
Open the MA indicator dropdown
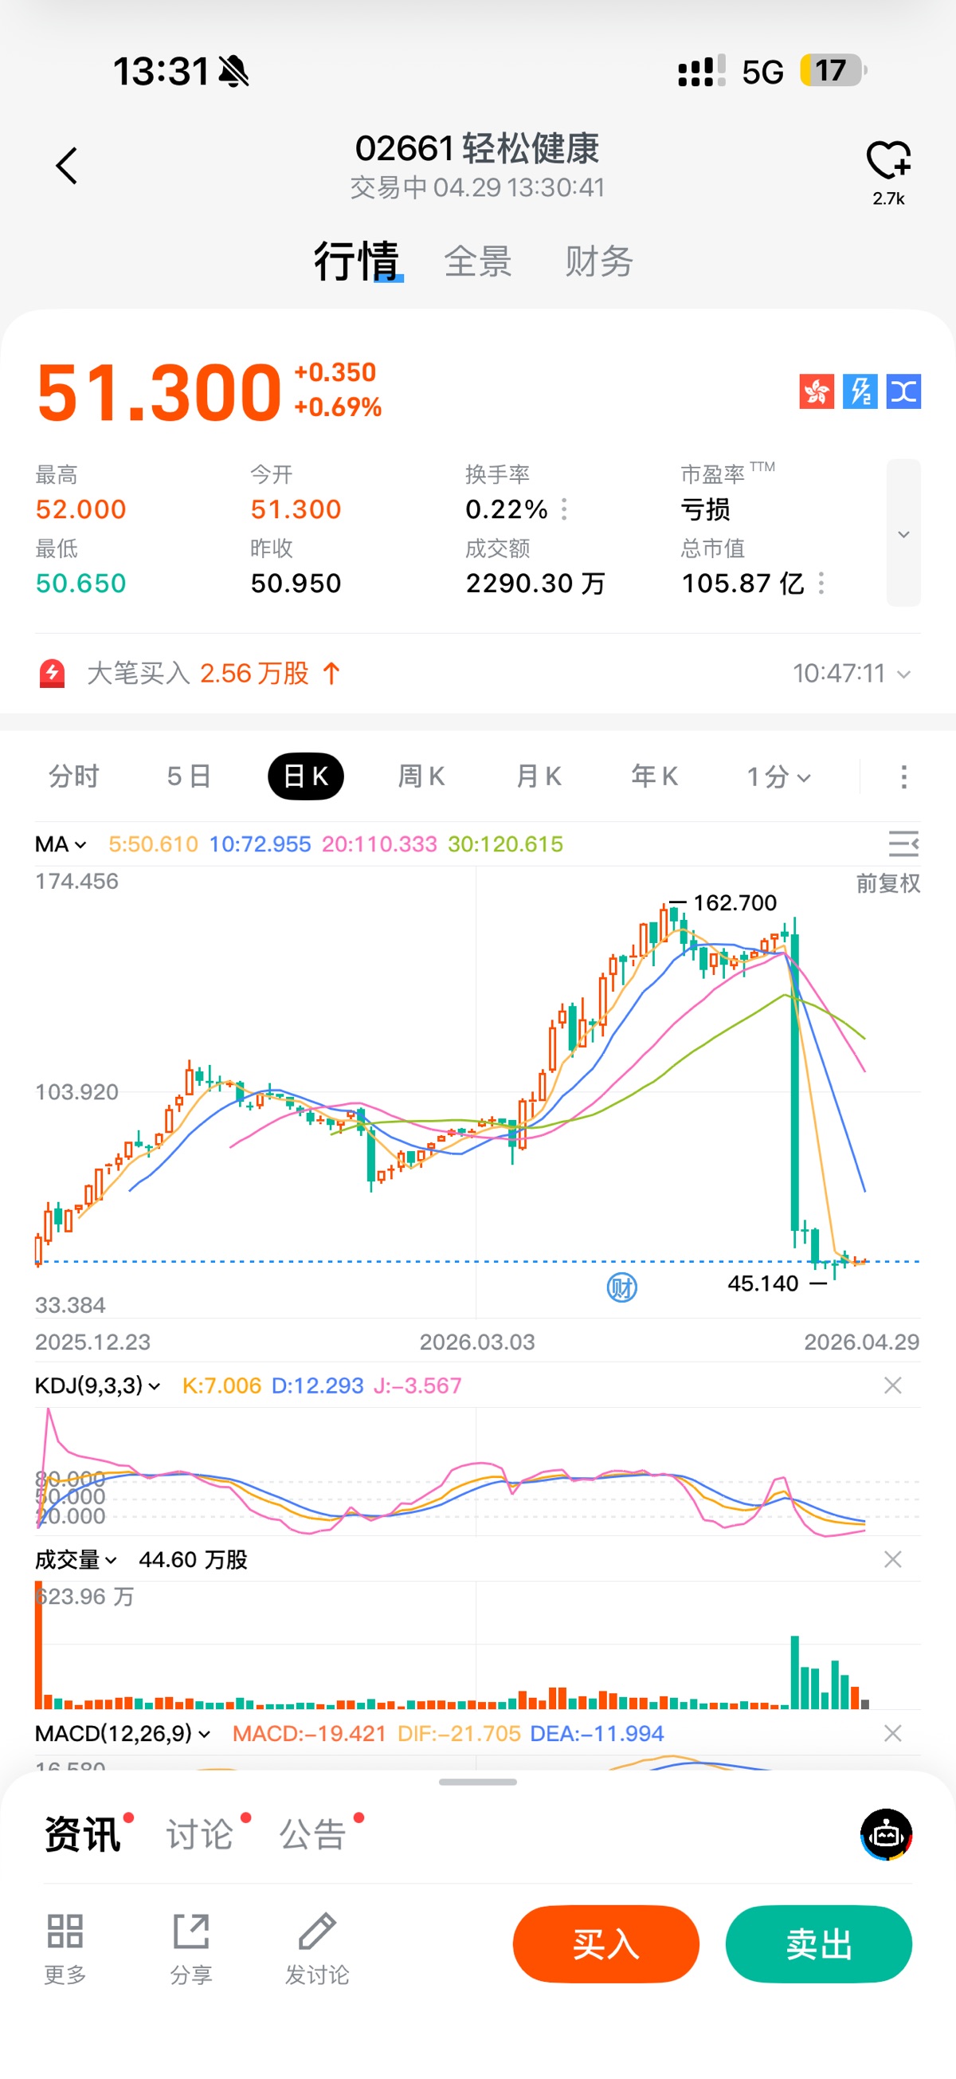[x=61, y=844]
